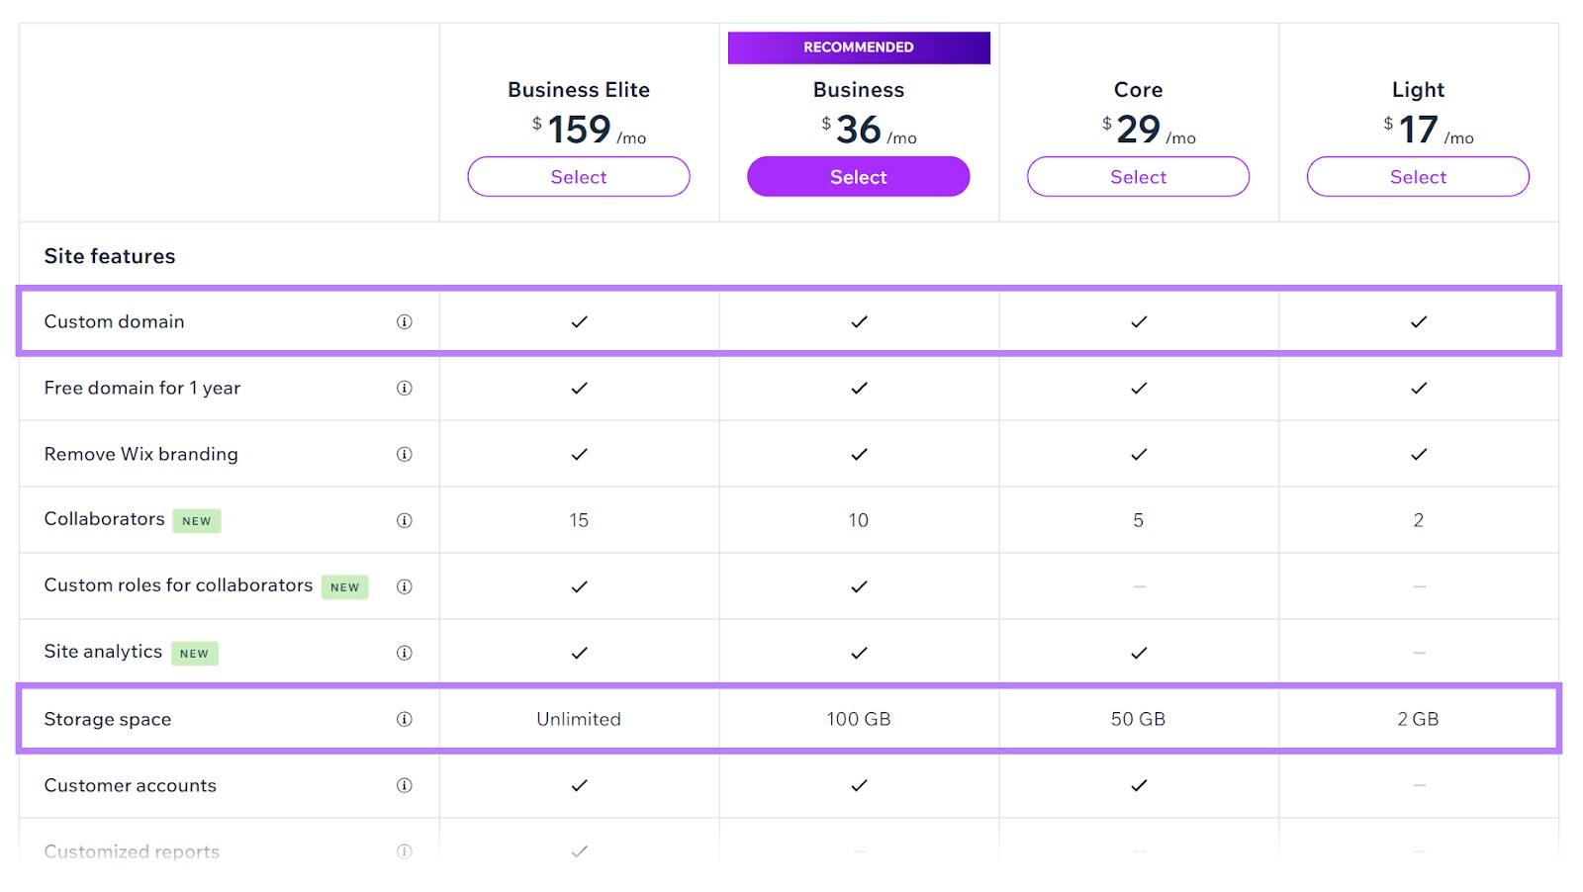Click the RECOMMENDED banner above Business
This screenshot has height=892, width=1583.
[x=858, y=46]
